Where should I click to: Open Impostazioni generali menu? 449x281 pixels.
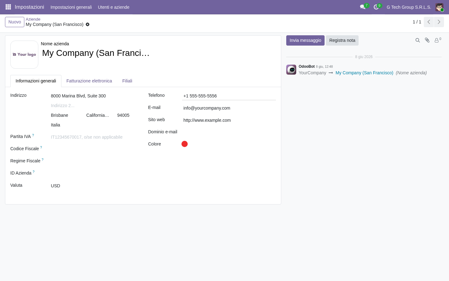tap(71, 7)
